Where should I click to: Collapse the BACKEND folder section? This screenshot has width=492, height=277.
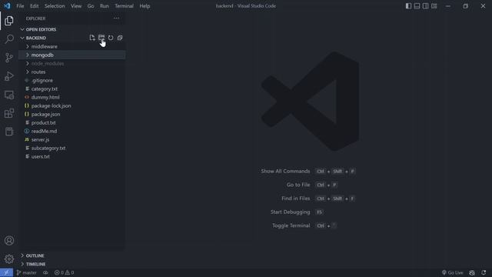click(36, 38)
